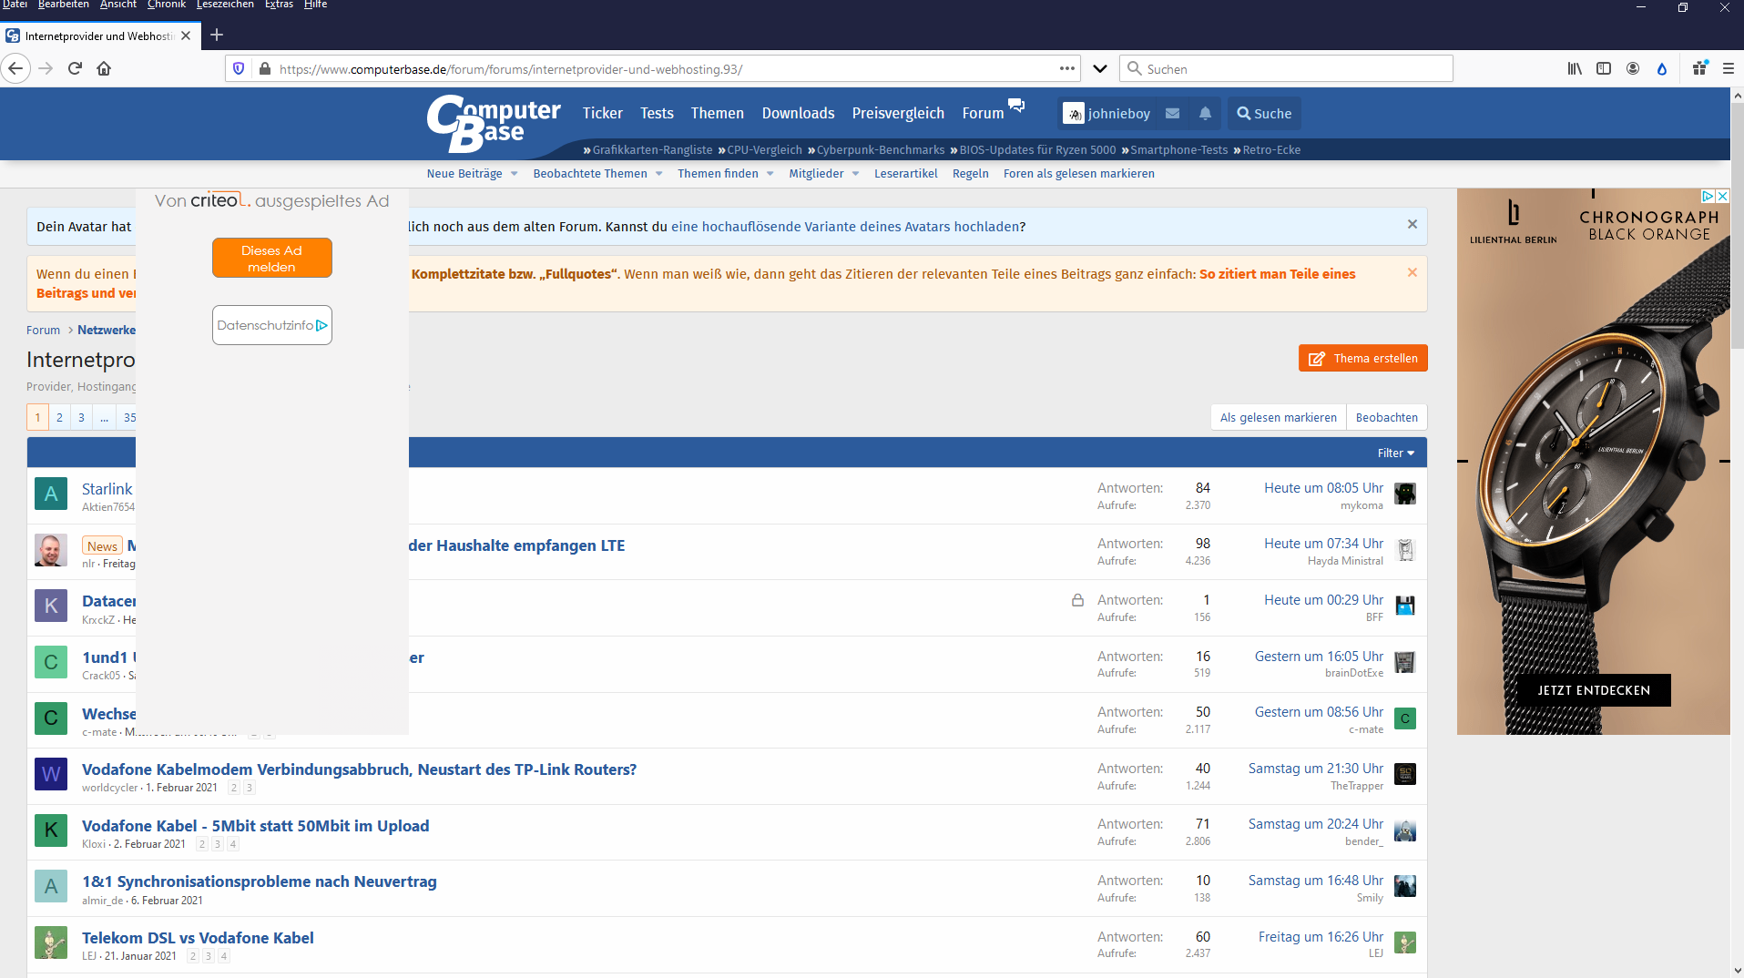Click JETZT ENTDECKEN on watch ad
Screen dimensions: 1744x978
(x=1594, y=690)
